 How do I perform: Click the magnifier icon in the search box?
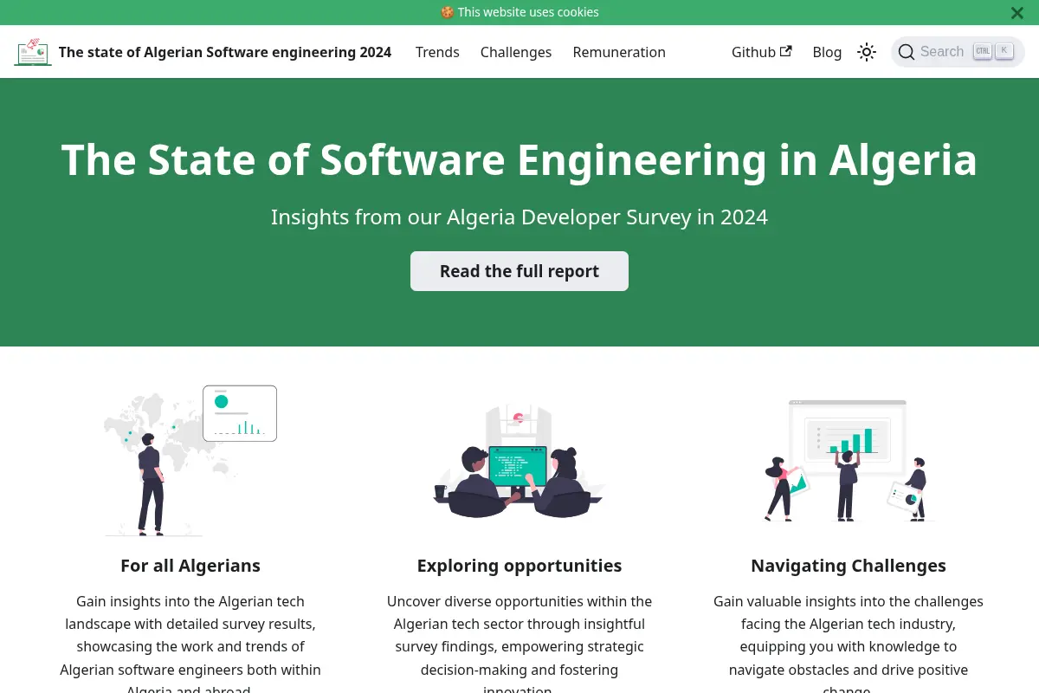pyautogui.click(x=907, y=52)
